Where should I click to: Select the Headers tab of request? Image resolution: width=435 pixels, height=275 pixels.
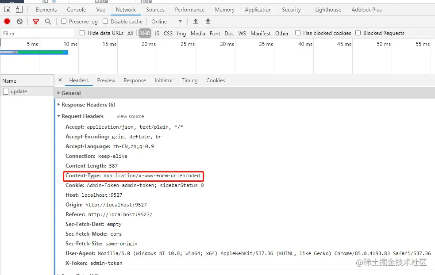(x=79, y=80)
